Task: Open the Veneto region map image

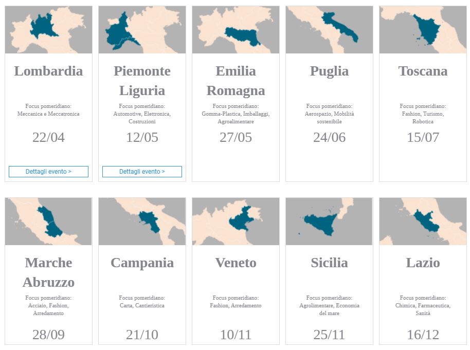Action: [x=236, y=222]
